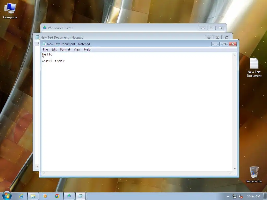The image size is (267, 200).
Task: Minimize the background Notepad window
Action: [209, 37]
